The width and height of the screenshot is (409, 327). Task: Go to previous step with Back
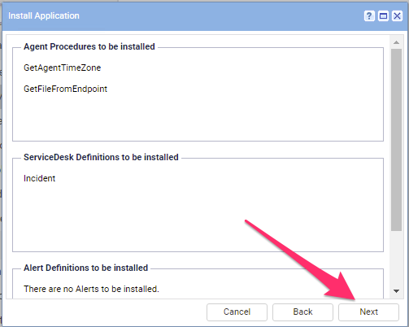(x=302, y=312)
